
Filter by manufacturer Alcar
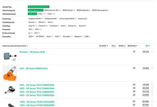[50, 36]
